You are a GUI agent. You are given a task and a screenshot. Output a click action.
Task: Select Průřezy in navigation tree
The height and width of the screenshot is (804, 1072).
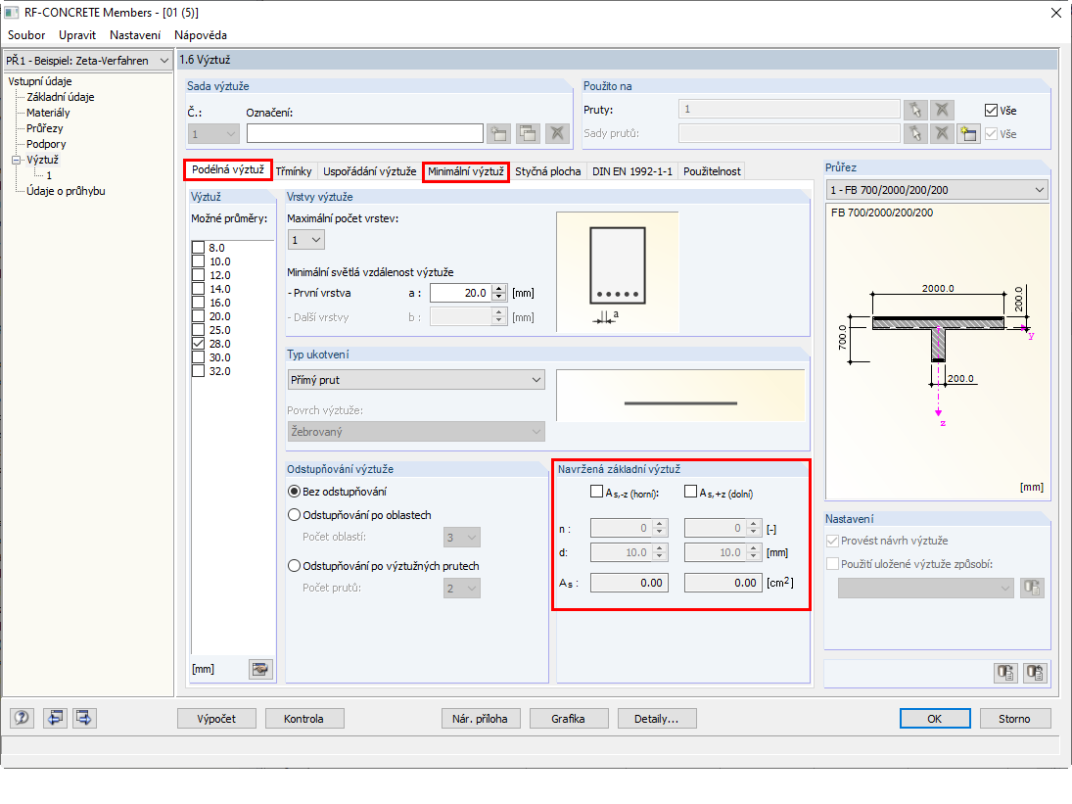tap(44, 128)
